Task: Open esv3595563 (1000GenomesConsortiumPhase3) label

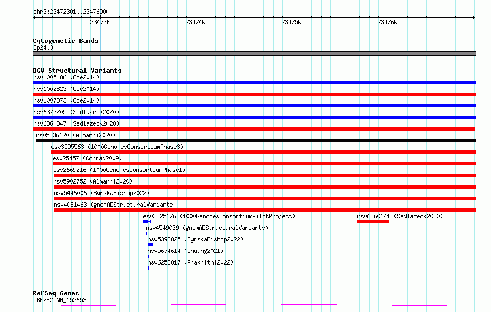Action: point(117,147)
